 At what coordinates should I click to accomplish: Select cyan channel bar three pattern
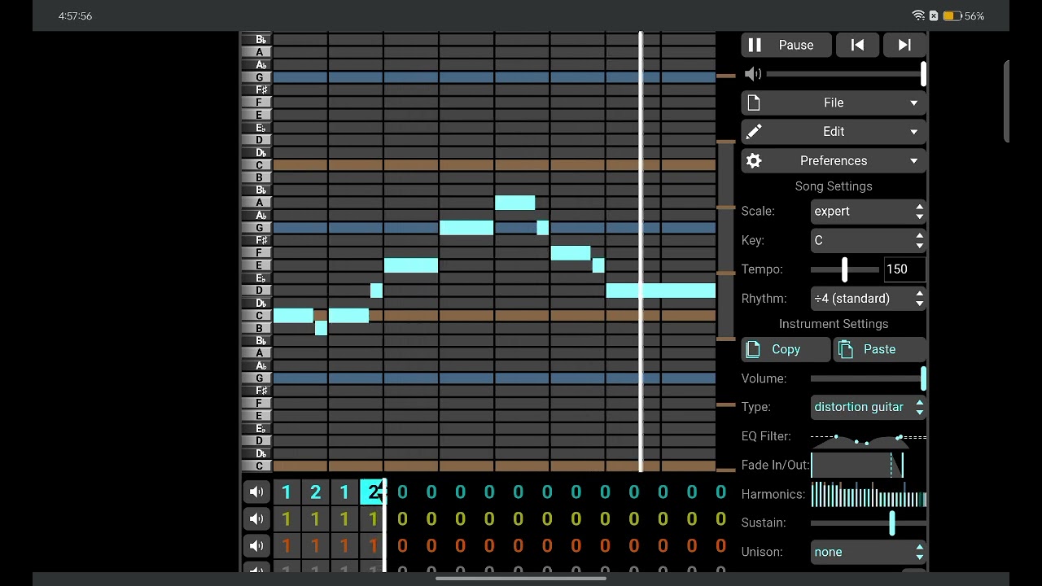pyautogui.click(x=344, y=492)
